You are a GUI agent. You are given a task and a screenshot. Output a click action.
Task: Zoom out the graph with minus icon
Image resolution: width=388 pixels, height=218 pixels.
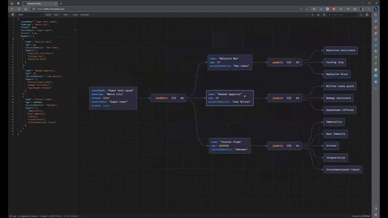point(307,15)
